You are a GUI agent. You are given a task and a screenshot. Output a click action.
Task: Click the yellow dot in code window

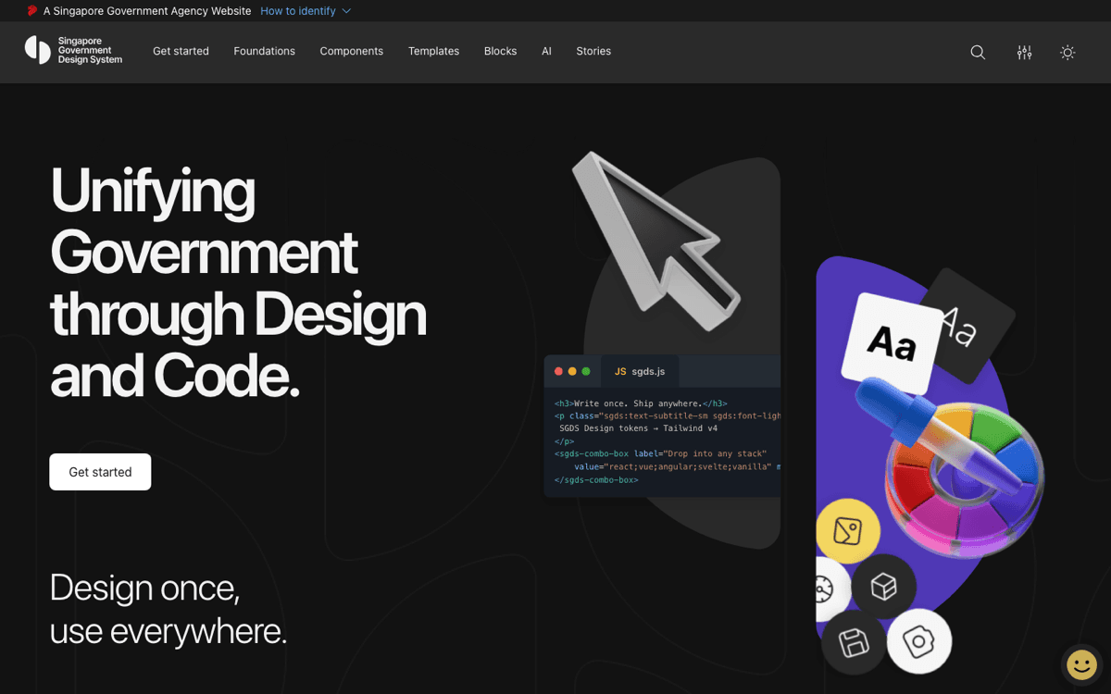point(572,371)
